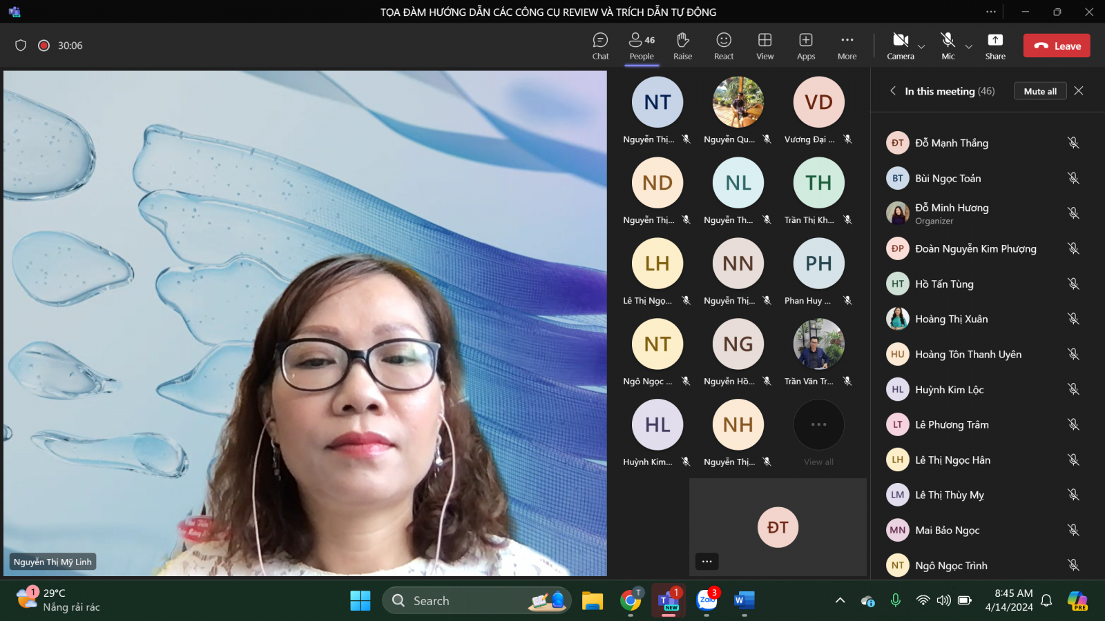Expand the Camera options arrow

click(921, 47)
